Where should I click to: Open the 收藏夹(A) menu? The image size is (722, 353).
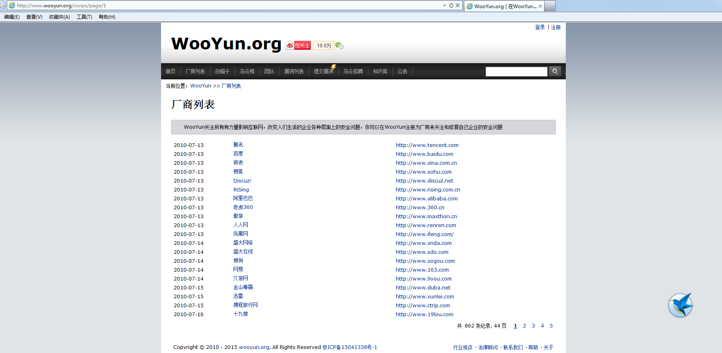click(59, 17)
